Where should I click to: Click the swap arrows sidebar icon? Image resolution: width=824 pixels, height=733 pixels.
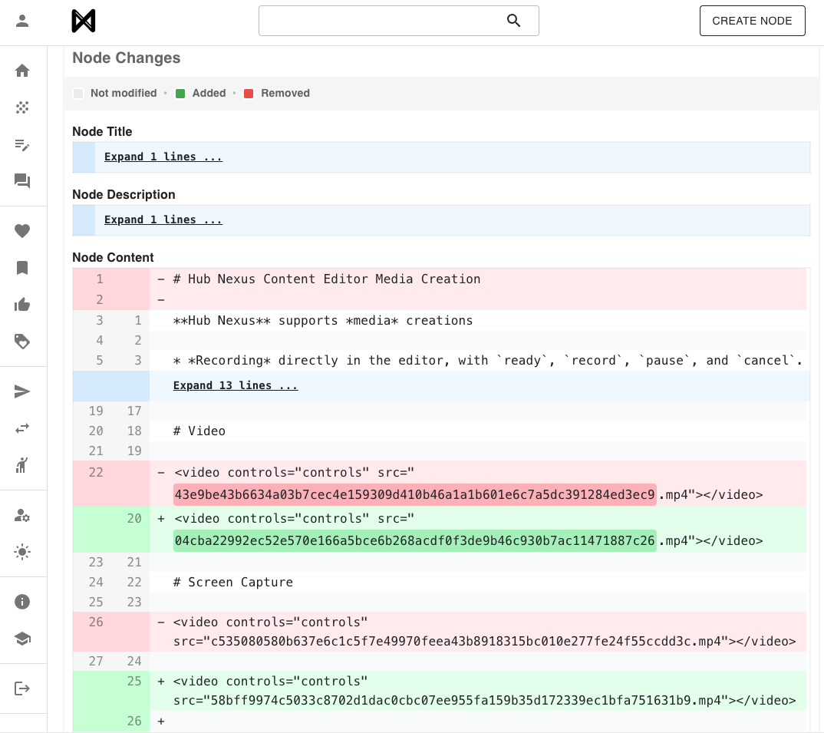(22, 428)
